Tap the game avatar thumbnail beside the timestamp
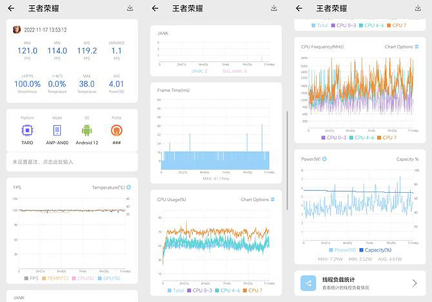 17,30
